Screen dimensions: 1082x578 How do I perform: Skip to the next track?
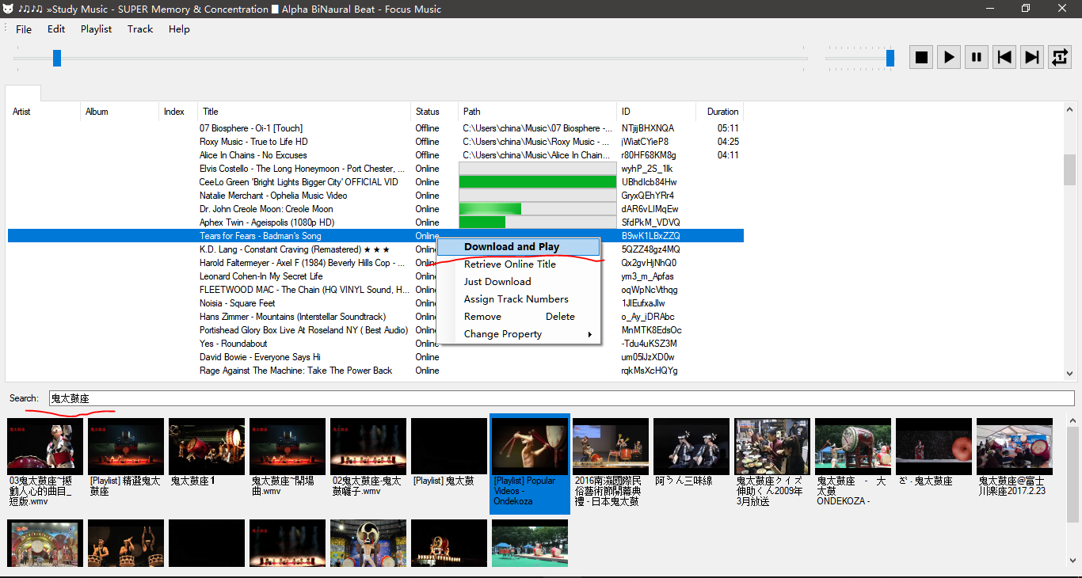[1032, 57]
